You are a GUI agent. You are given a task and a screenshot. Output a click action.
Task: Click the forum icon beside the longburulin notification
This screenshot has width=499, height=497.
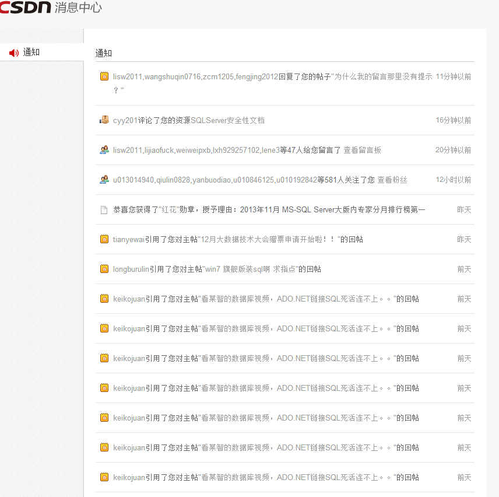(x=104, y=269)
